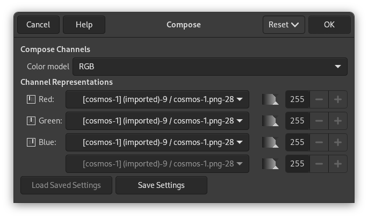Click the mask value icon in Blue row

click(271, 142)
